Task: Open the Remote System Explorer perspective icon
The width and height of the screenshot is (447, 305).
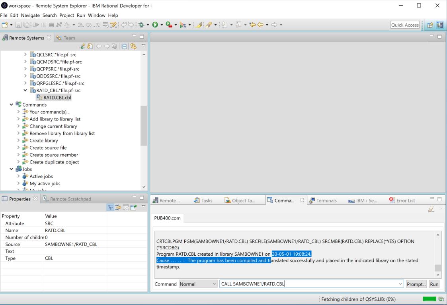Action: 440,25
